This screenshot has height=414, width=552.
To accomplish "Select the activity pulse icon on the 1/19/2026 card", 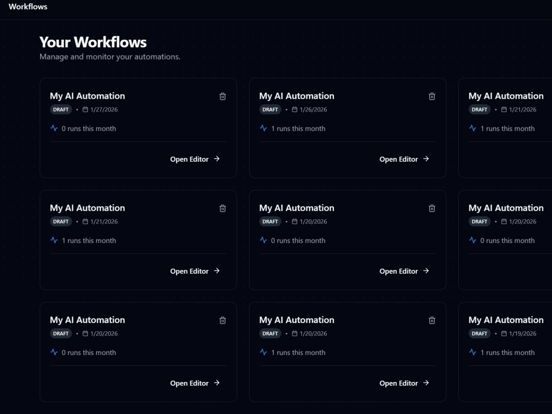I will tap(473, 352).
